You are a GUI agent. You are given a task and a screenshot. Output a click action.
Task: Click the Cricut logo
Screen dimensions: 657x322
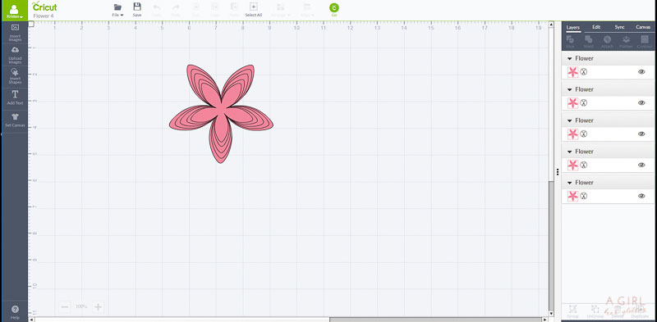(x=44, y=7)
